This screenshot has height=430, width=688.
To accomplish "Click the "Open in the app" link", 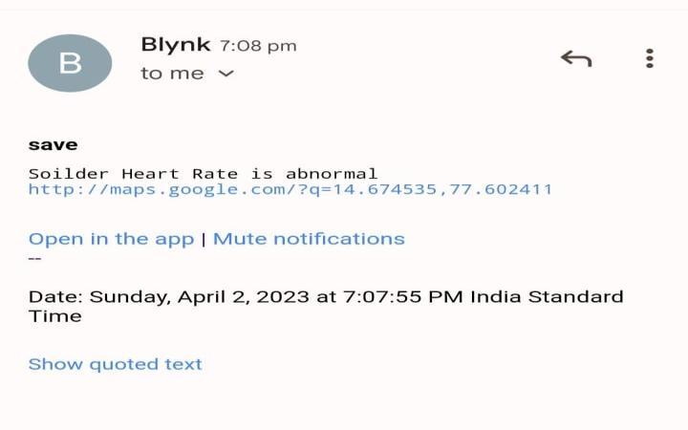I will [x=111, y=239].
